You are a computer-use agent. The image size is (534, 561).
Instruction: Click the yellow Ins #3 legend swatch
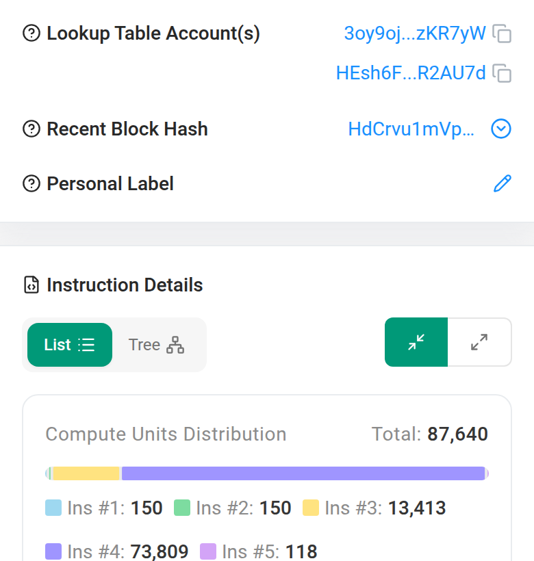(311, 508)
